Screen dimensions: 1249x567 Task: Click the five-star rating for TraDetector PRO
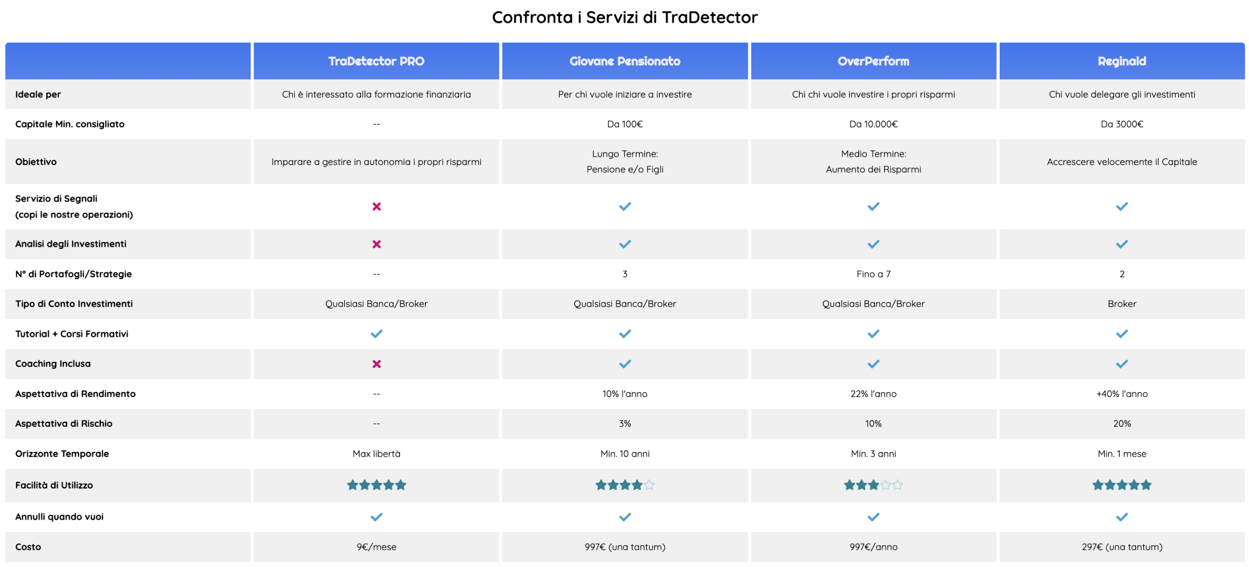coord(376,485)
